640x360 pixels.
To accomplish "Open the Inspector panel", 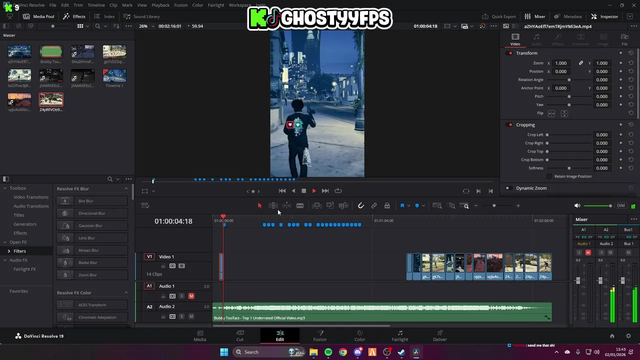I will (x=604, y=16).
